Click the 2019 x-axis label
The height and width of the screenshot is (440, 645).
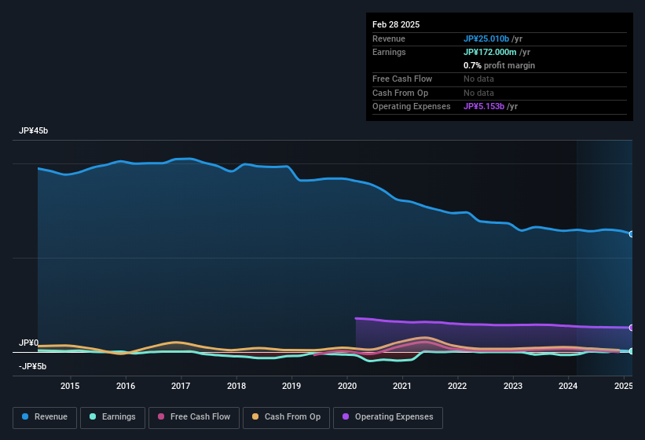[x=291, y=386]
